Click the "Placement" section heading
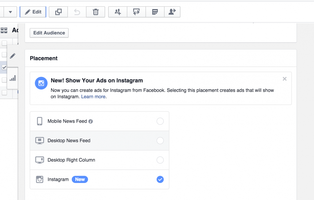This screenshot has width=314, height=200. [44, 58]
